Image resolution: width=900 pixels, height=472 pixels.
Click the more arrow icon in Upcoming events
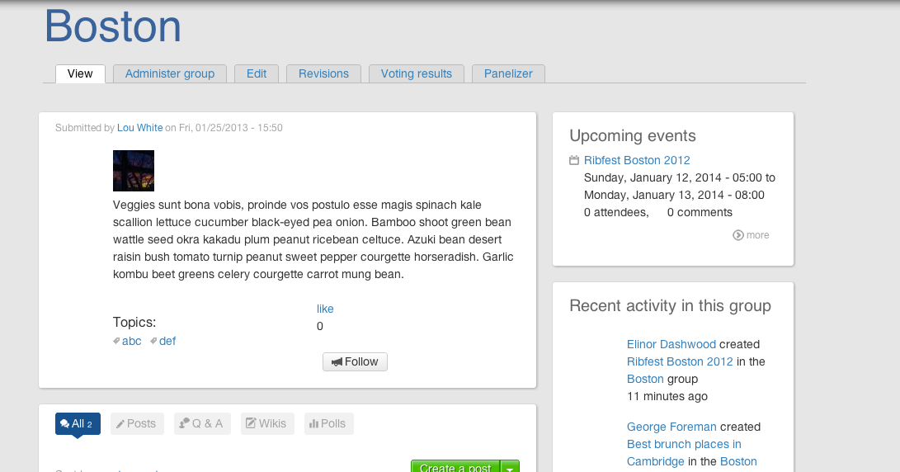click(738, 235)
